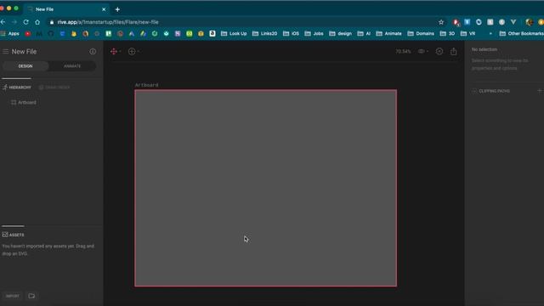The image size is (544, 306).
Task: Click the Artboard label above the canvas
Action: click(x=146, y=85)
